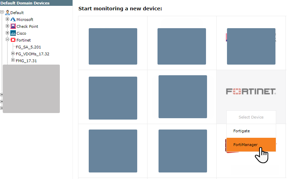Screen dimensions: 293x179
Task: Expand the FG_VDOMs_17.32 device node
Action: coord(13,54)
